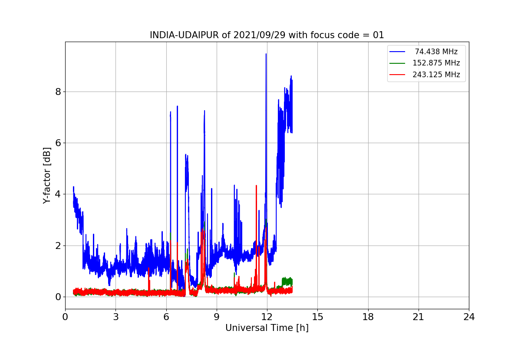
Task: Click y-axis tick label 6
Action: point(57,143)
